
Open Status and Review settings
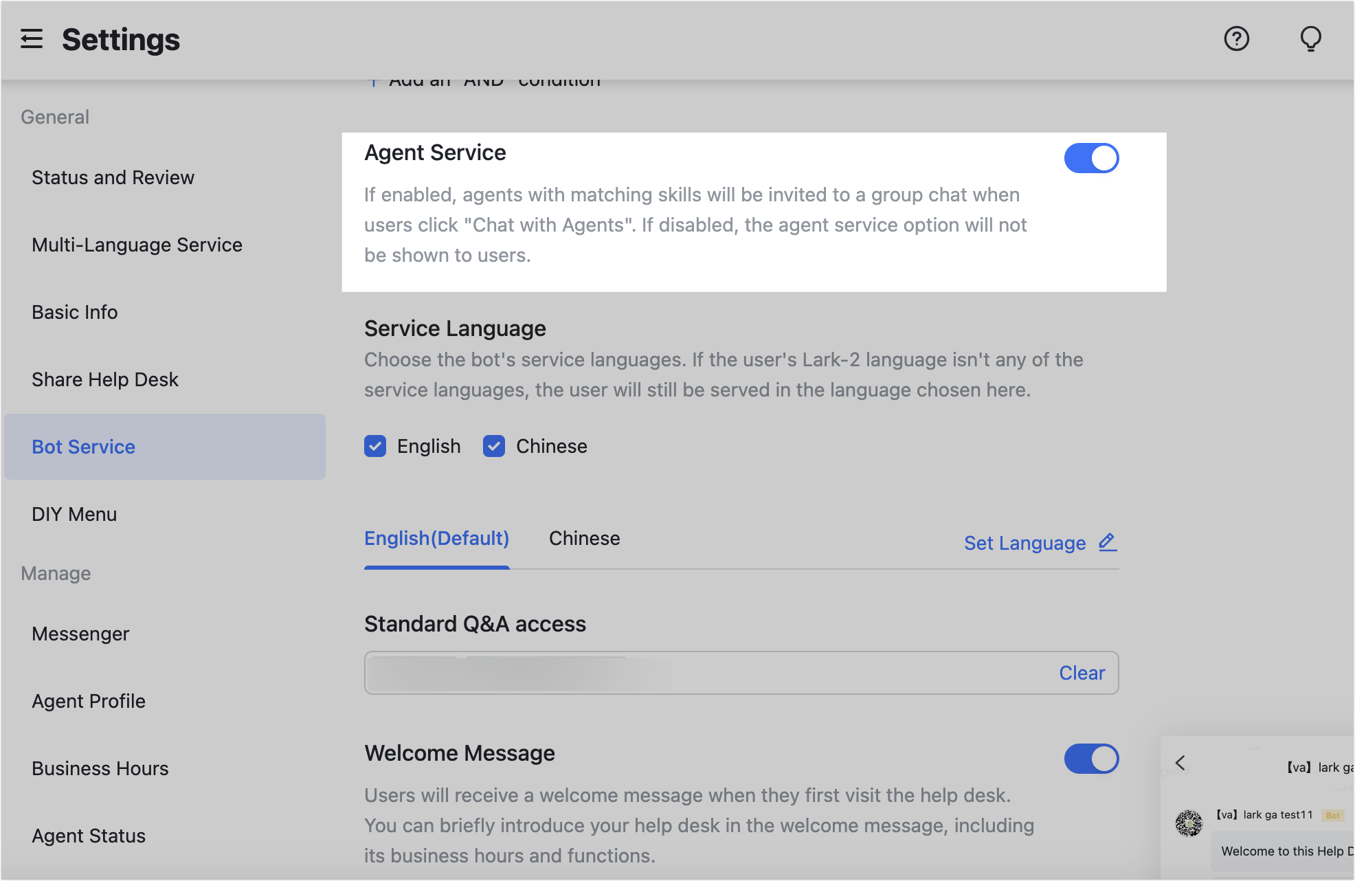[x=113, y=177]
